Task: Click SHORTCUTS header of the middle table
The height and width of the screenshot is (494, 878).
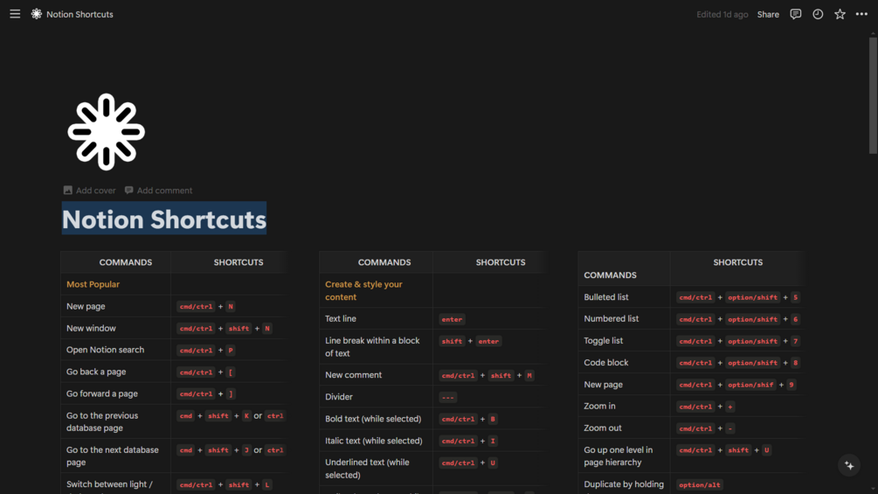Action: click(501, 262)
